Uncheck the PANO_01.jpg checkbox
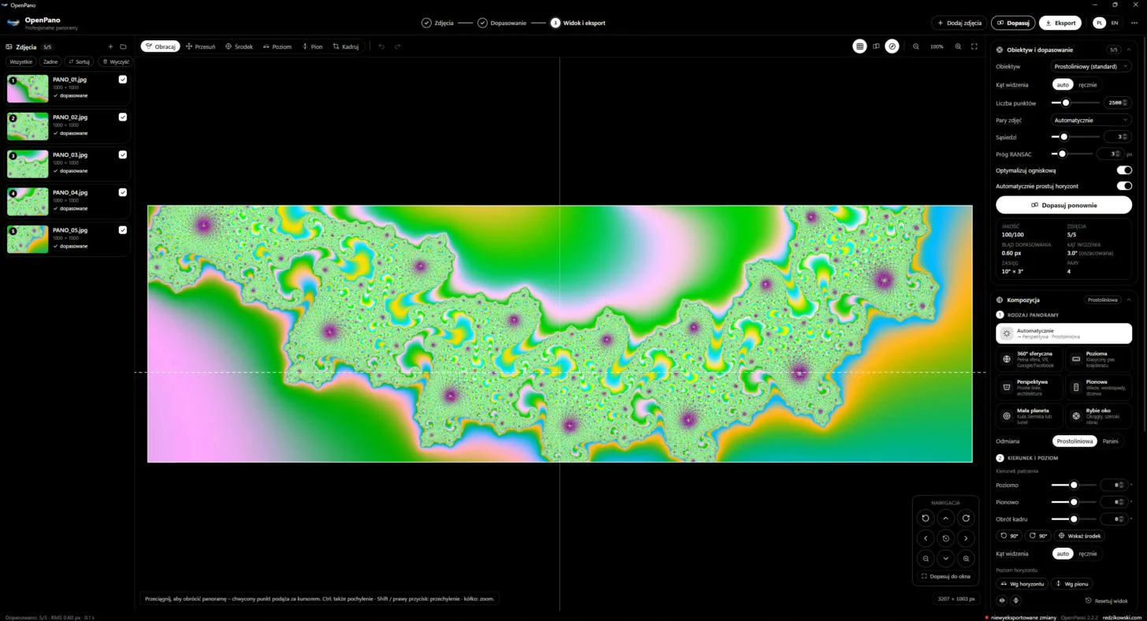The height and width of the screenshot is (621, 1147). [123, 80]
